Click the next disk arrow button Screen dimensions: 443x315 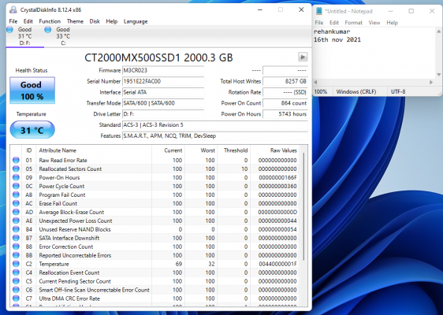[x=303, y=57]
